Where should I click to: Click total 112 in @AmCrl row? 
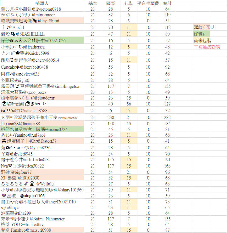[x=167, y=27]
